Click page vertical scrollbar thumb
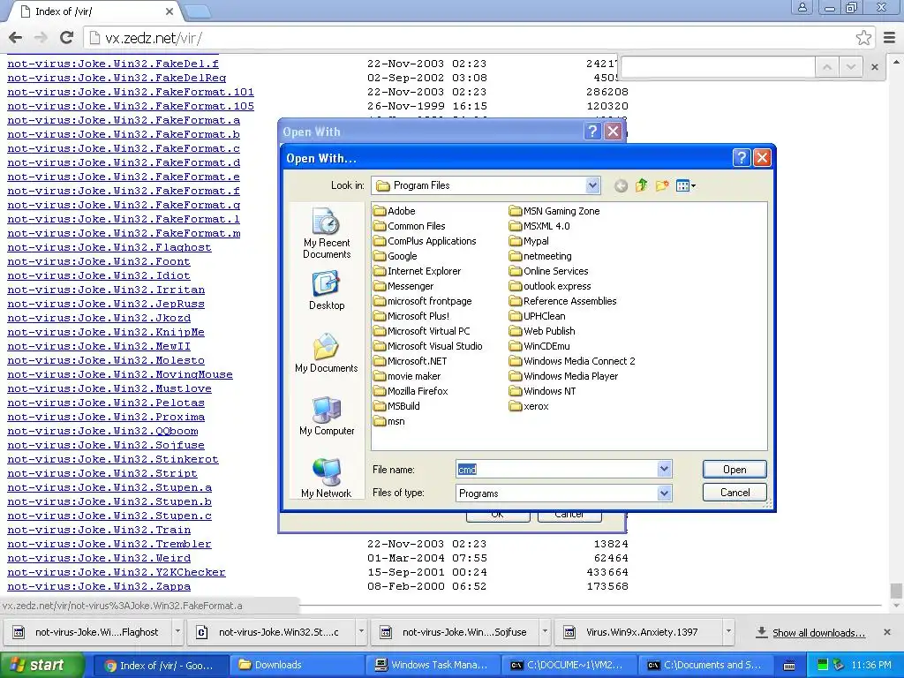Viewport: 904px width, 678px height. point(896,591)
